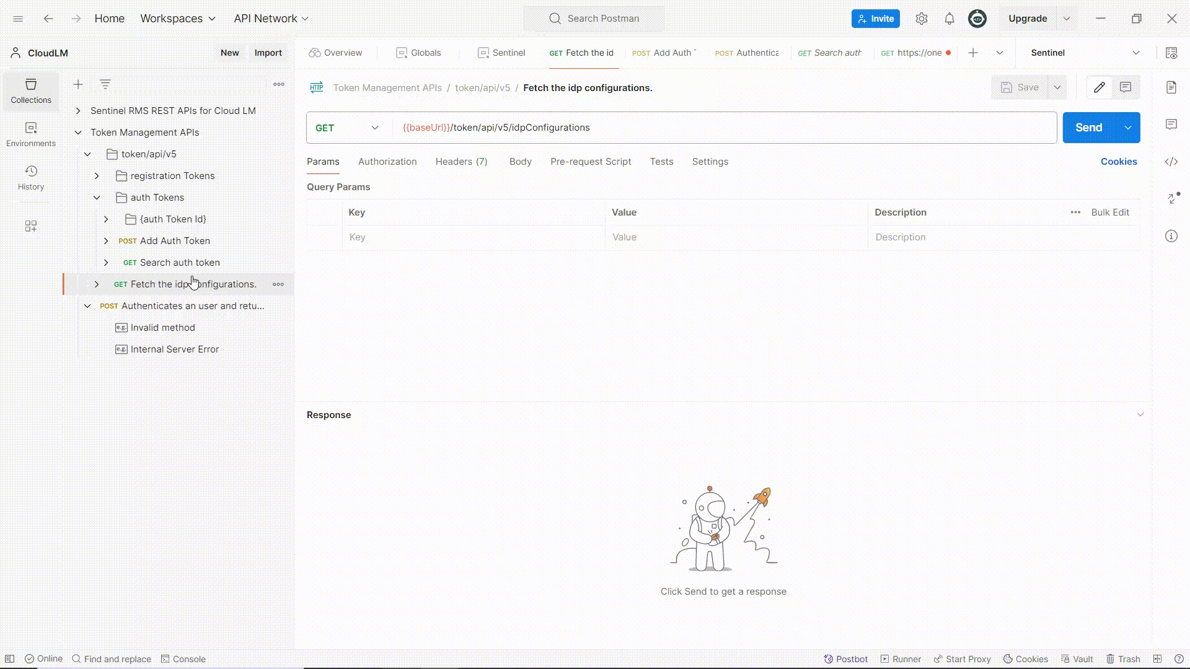The width and height of the screenshot is (1190, 669).
Task: Open the documentation icon in right sidebar
Action: (1171, 87)
